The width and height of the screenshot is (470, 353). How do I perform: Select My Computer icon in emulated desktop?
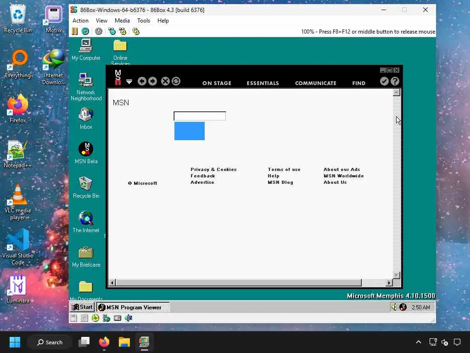(86, 50)
